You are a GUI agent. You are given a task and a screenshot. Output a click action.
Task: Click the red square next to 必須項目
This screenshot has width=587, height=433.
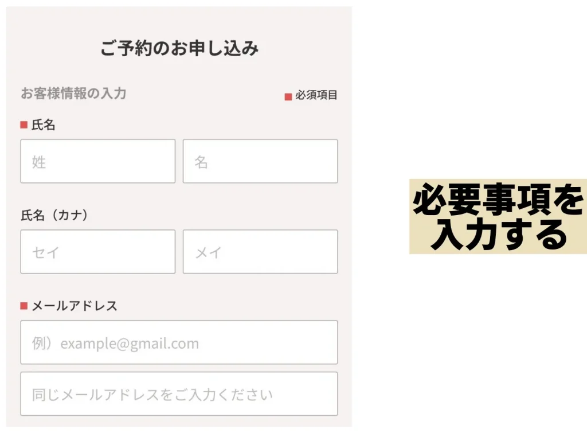click(x=288, y=97)
